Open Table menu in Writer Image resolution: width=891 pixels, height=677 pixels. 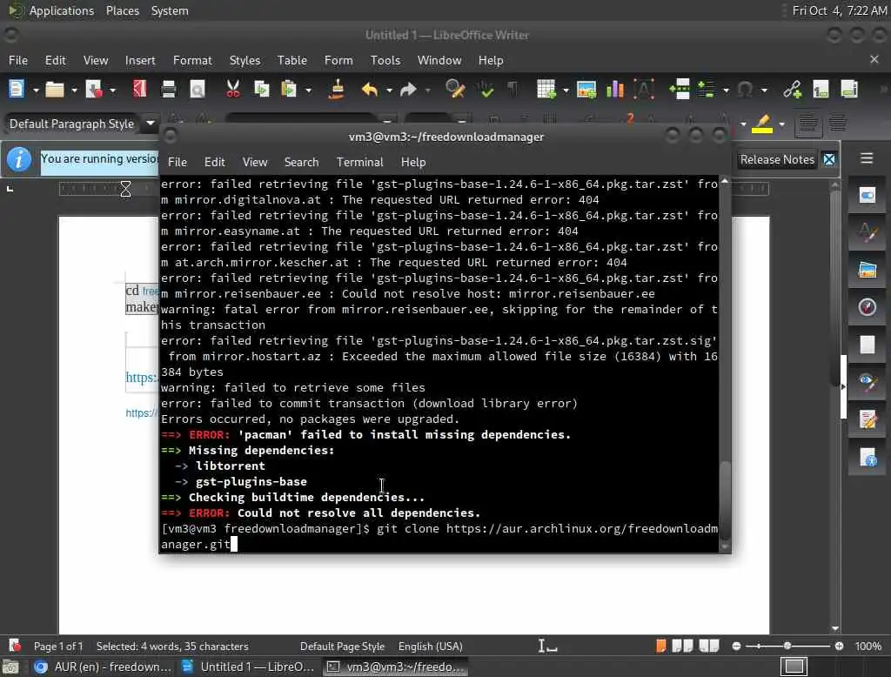pos(292,60)
